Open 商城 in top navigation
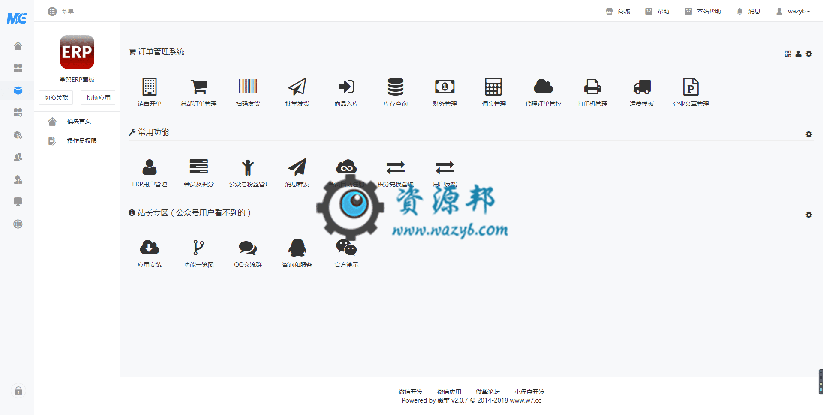Screen dimensions: 823x415 618,11
